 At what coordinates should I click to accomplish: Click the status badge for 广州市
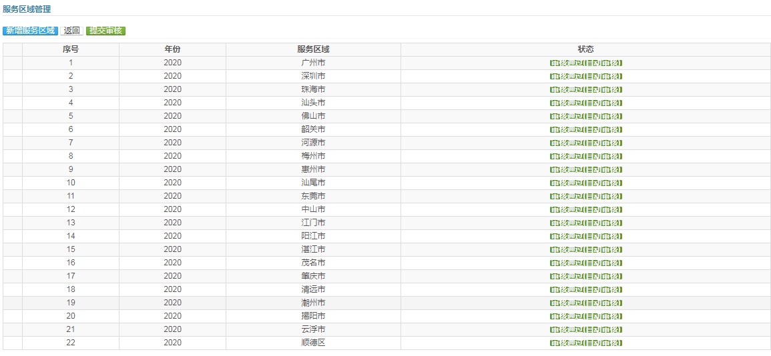point(585,63)
